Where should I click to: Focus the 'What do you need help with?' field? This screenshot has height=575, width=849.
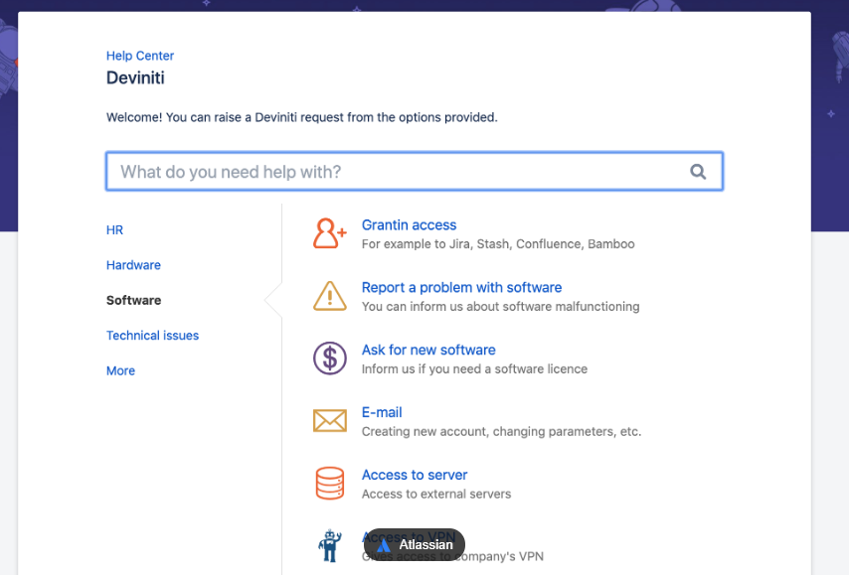(415, 172)
